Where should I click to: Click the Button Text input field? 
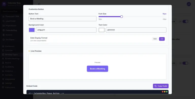[62, 19]
